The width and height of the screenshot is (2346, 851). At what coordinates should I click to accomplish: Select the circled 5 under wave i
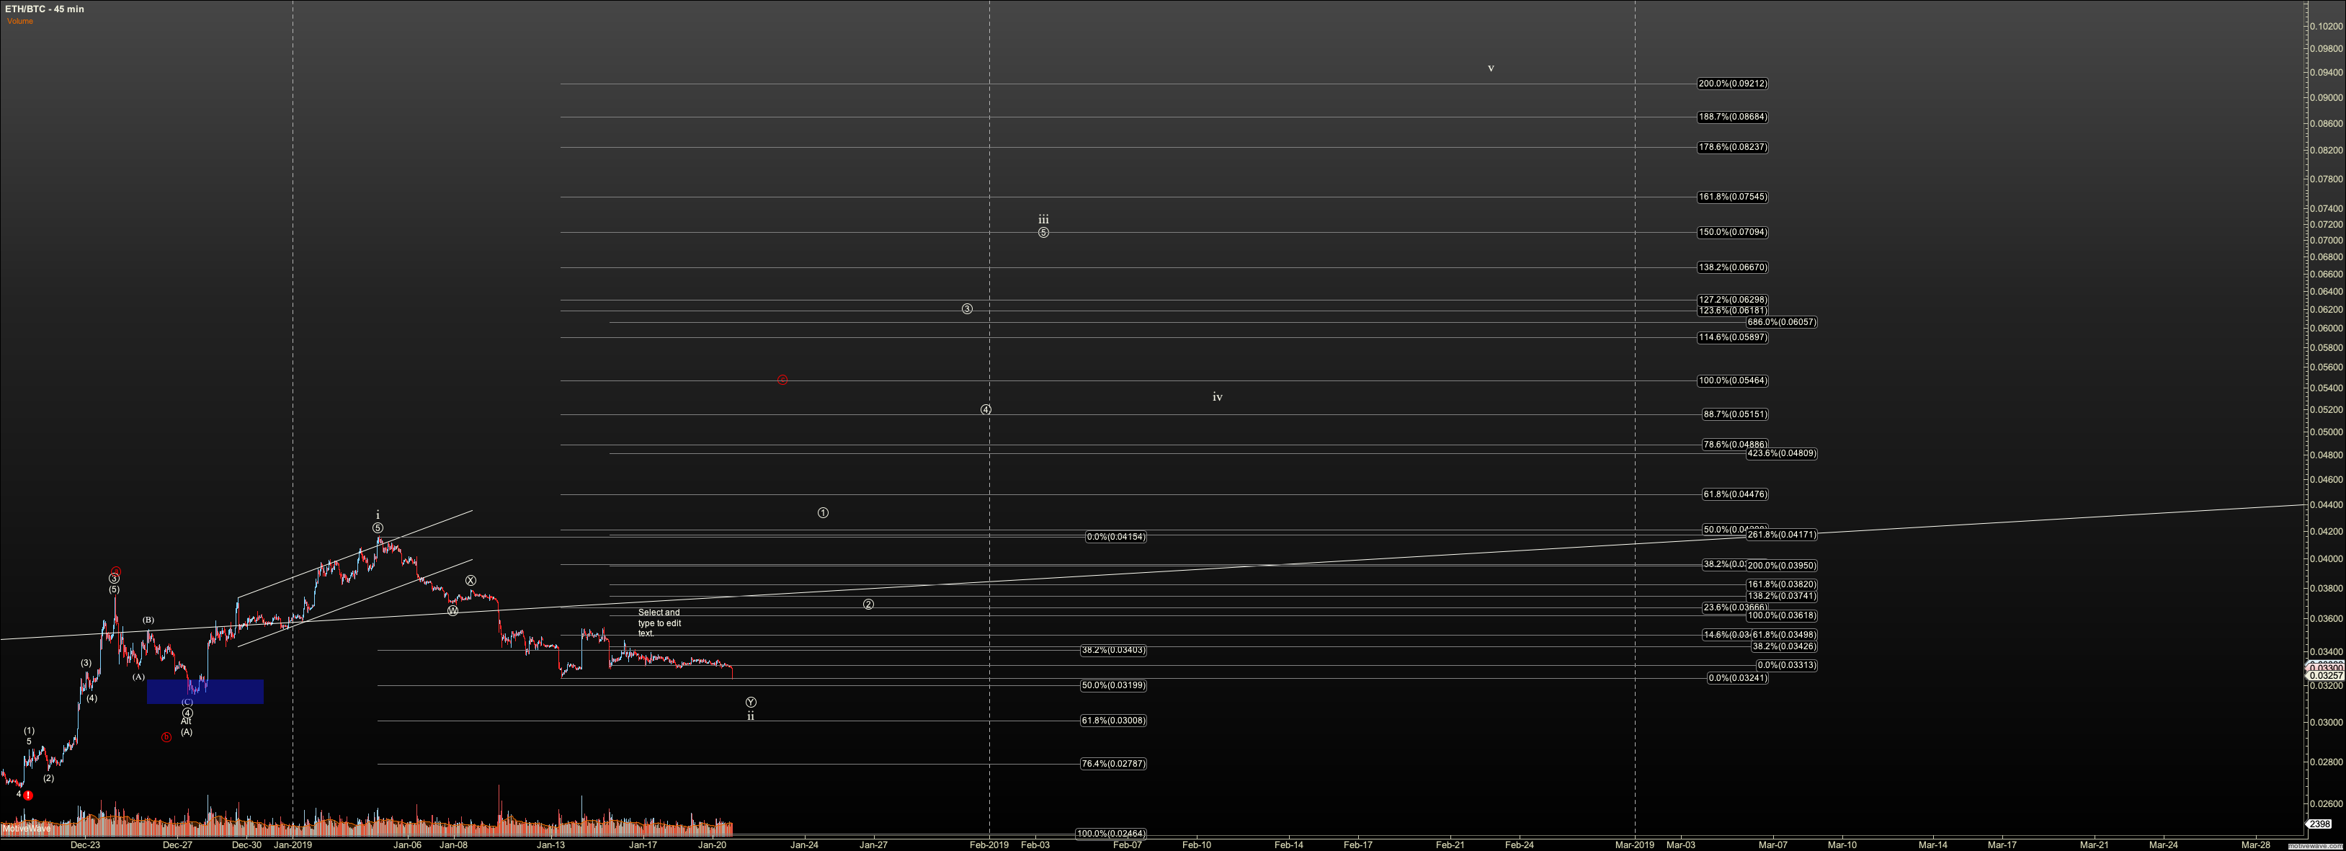(378, 528)
